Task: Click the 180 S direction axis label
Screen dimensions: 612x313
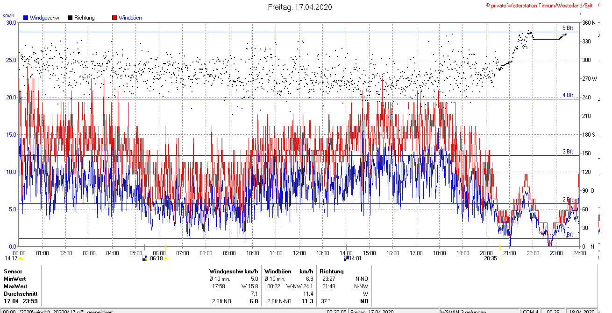Action: [589, 134]
